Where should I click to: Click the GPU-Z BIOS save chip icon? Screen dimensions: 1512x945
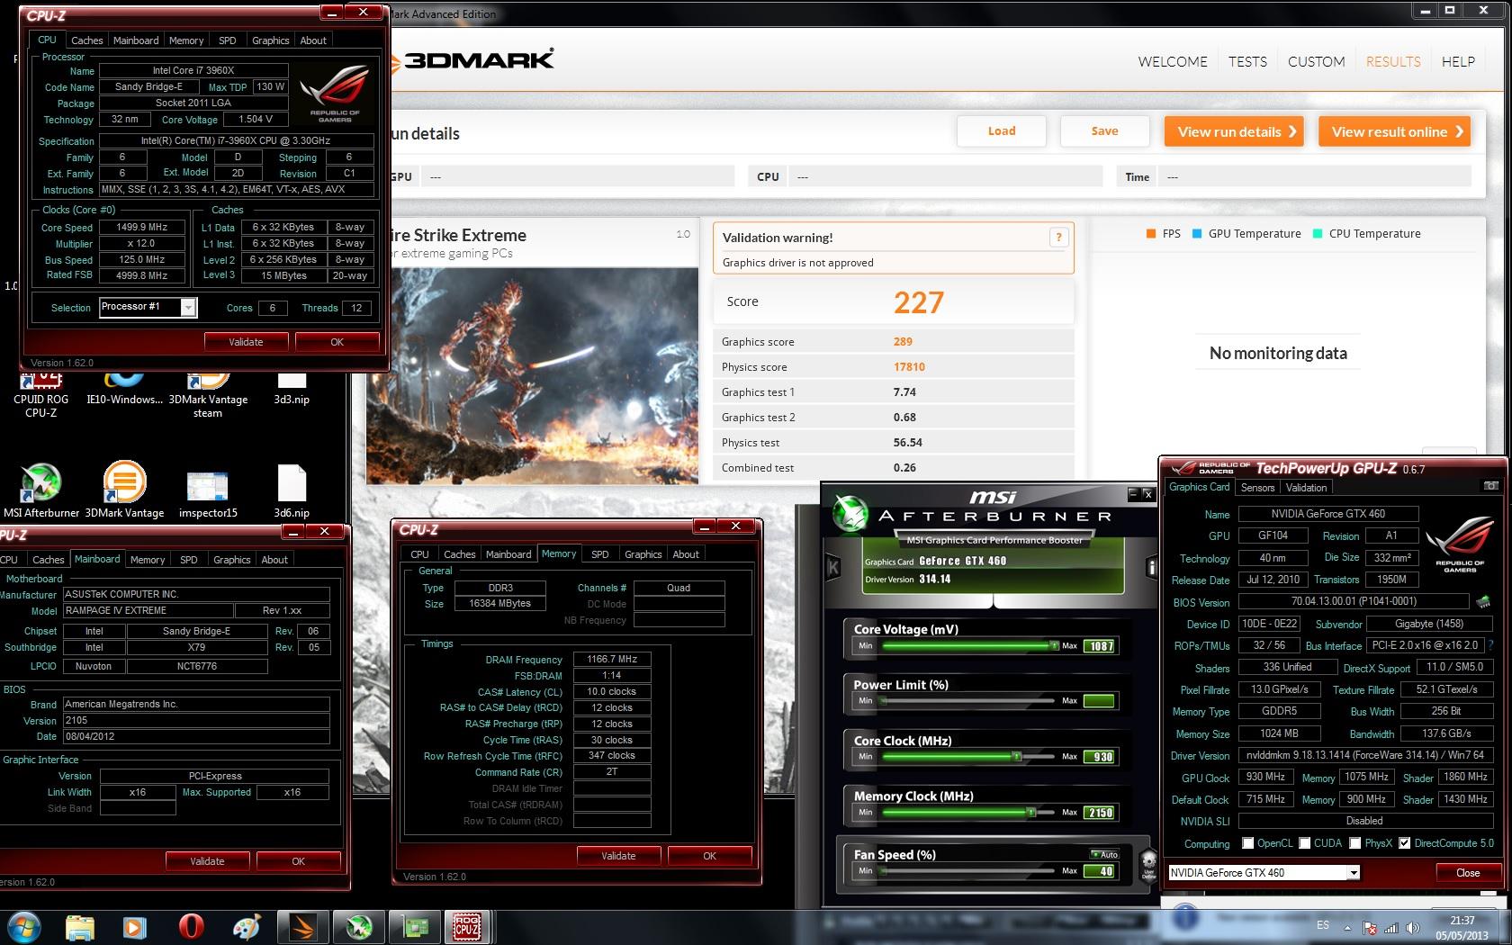1482,601
